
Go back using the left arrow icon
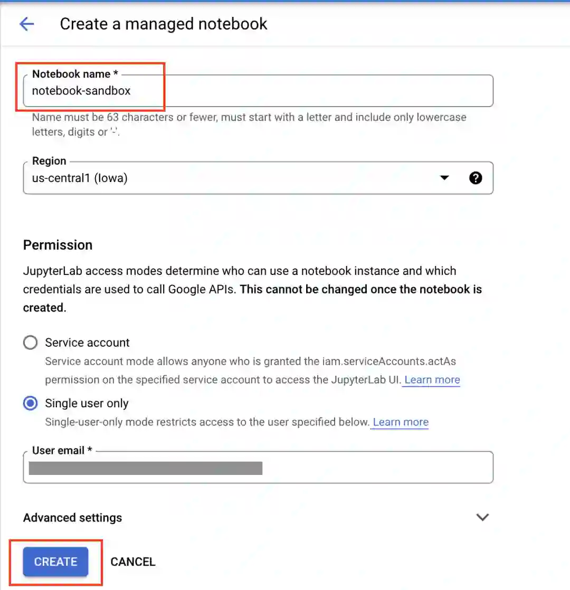pyautogui.click(x=26, y=24)
